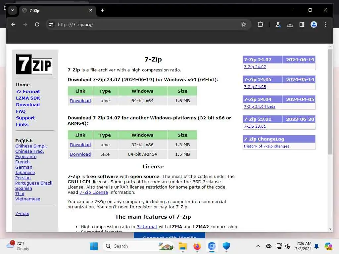Open the 7-max link
The height and width of the screenshot is (254, 339).
coord(22,214)
